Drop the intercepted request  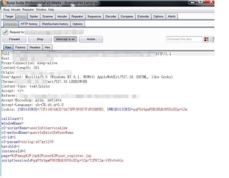[x=40, y=39]
